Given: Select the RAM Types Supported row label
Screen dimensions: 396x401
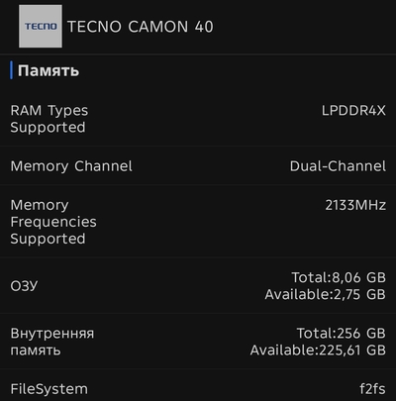Looking at the screenshot, I should pos(49,119).
